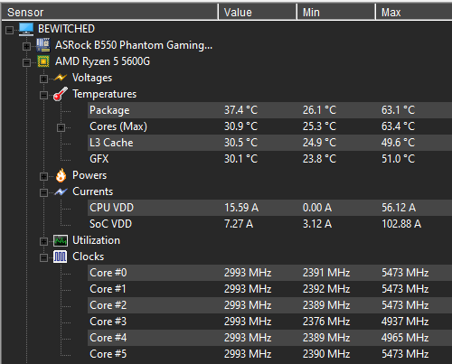
Task: Expand the Utilization section
Action: [x=43, y=241]
